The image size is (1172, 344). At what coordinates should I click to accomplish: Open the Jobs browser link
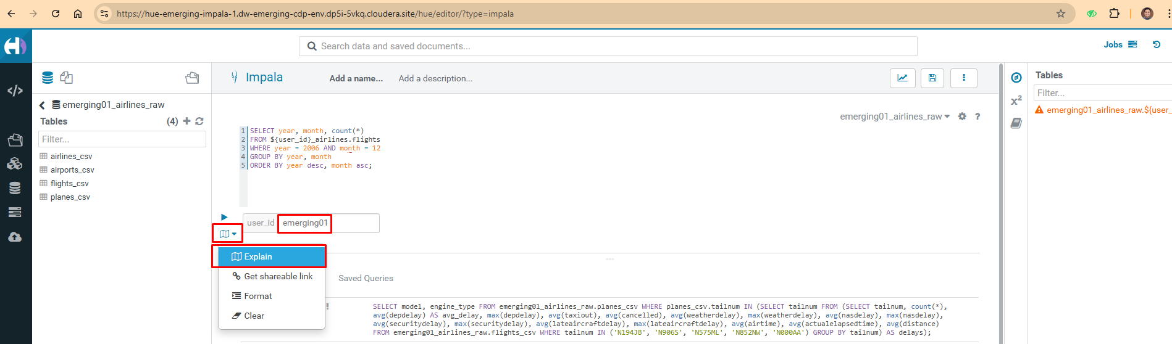(1120, 44)
